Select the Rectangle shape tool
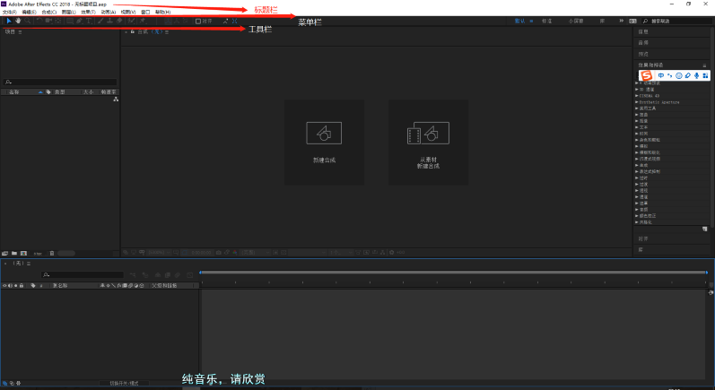This screenshot has width=715, height=390. 70,21
